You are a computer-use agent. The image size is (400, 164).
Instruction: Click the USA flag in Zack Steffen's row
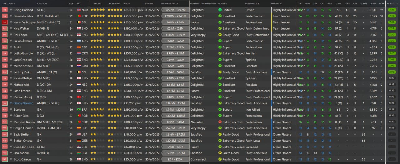tap(78, 134)
